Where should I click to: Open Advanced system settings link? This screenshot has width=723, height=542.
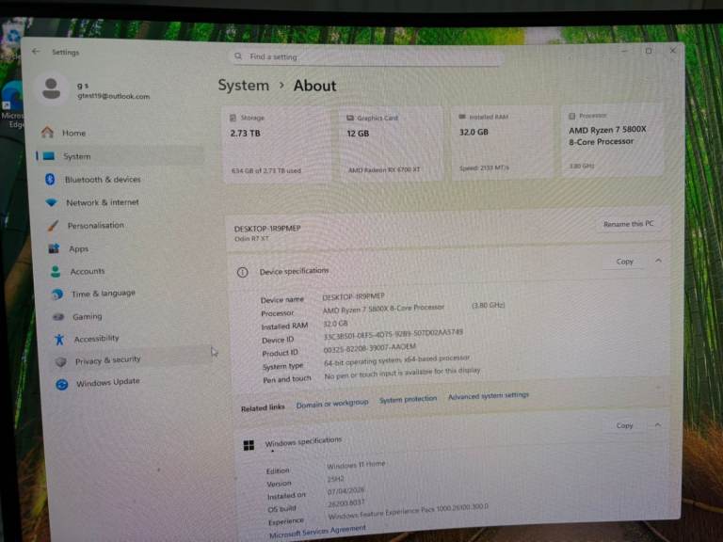pyautogui.click(x=488, y=396)
